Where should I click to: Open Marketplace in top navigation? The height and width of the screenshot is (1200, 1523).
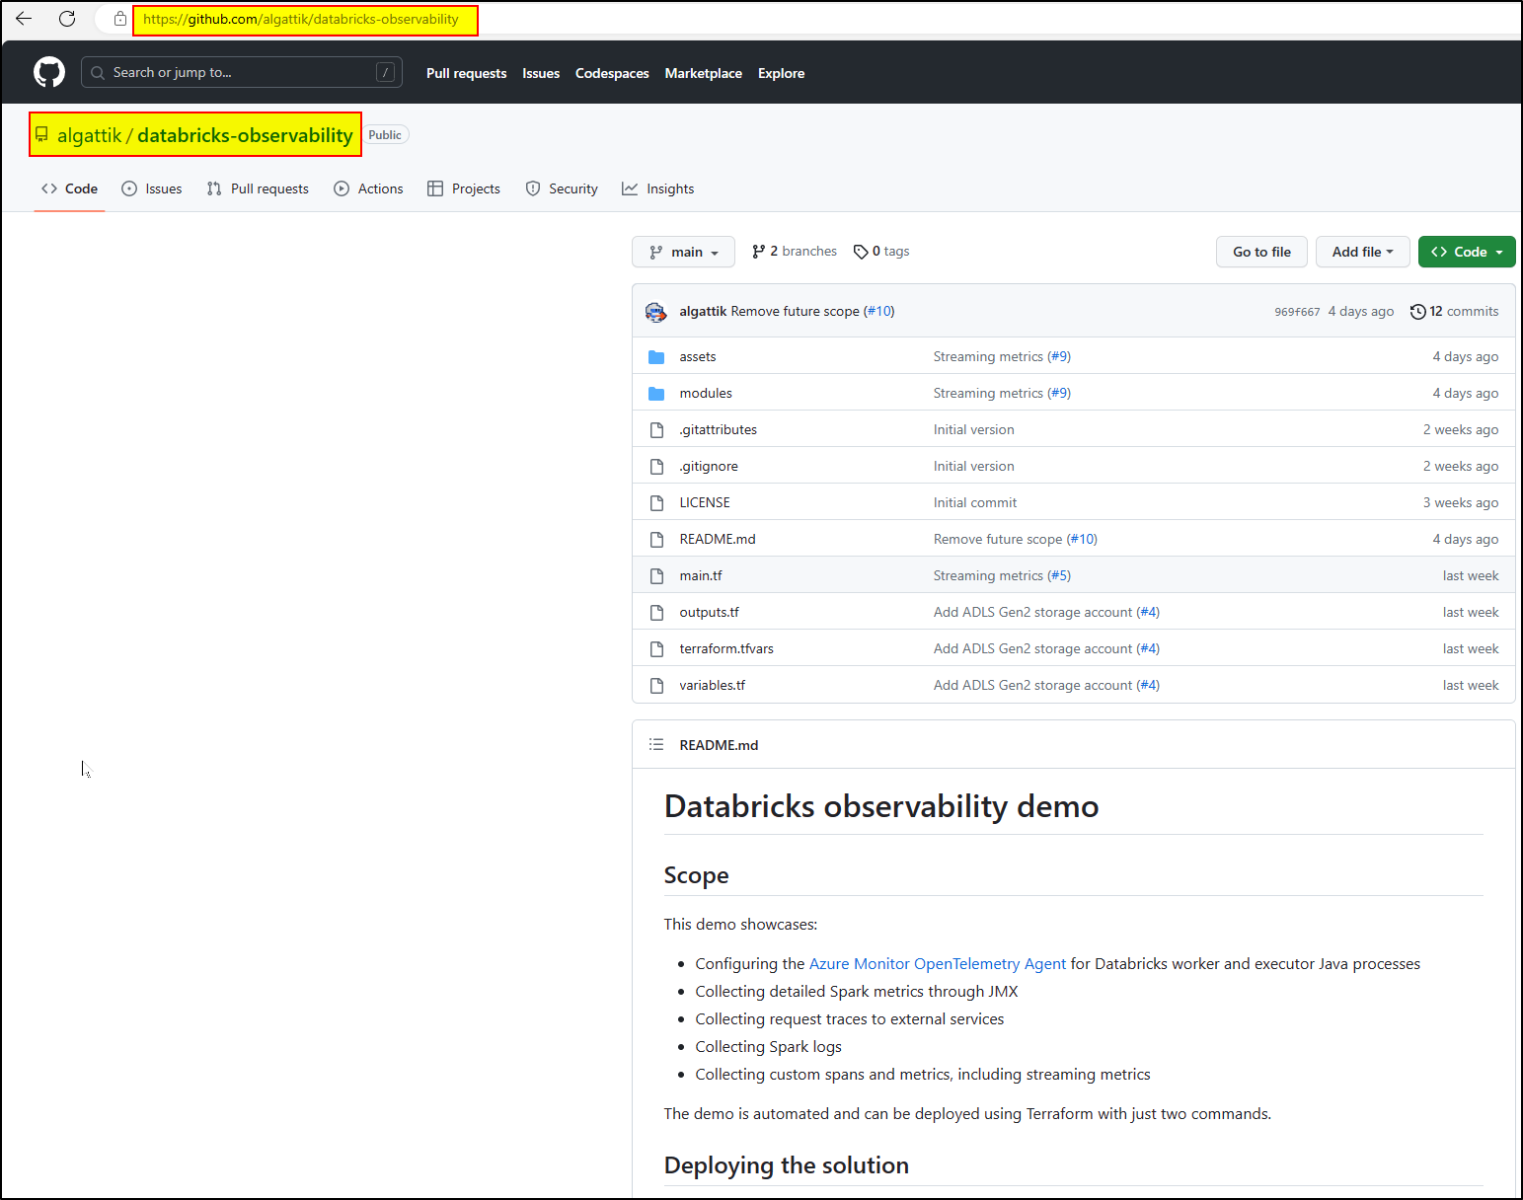coord(703,73)
